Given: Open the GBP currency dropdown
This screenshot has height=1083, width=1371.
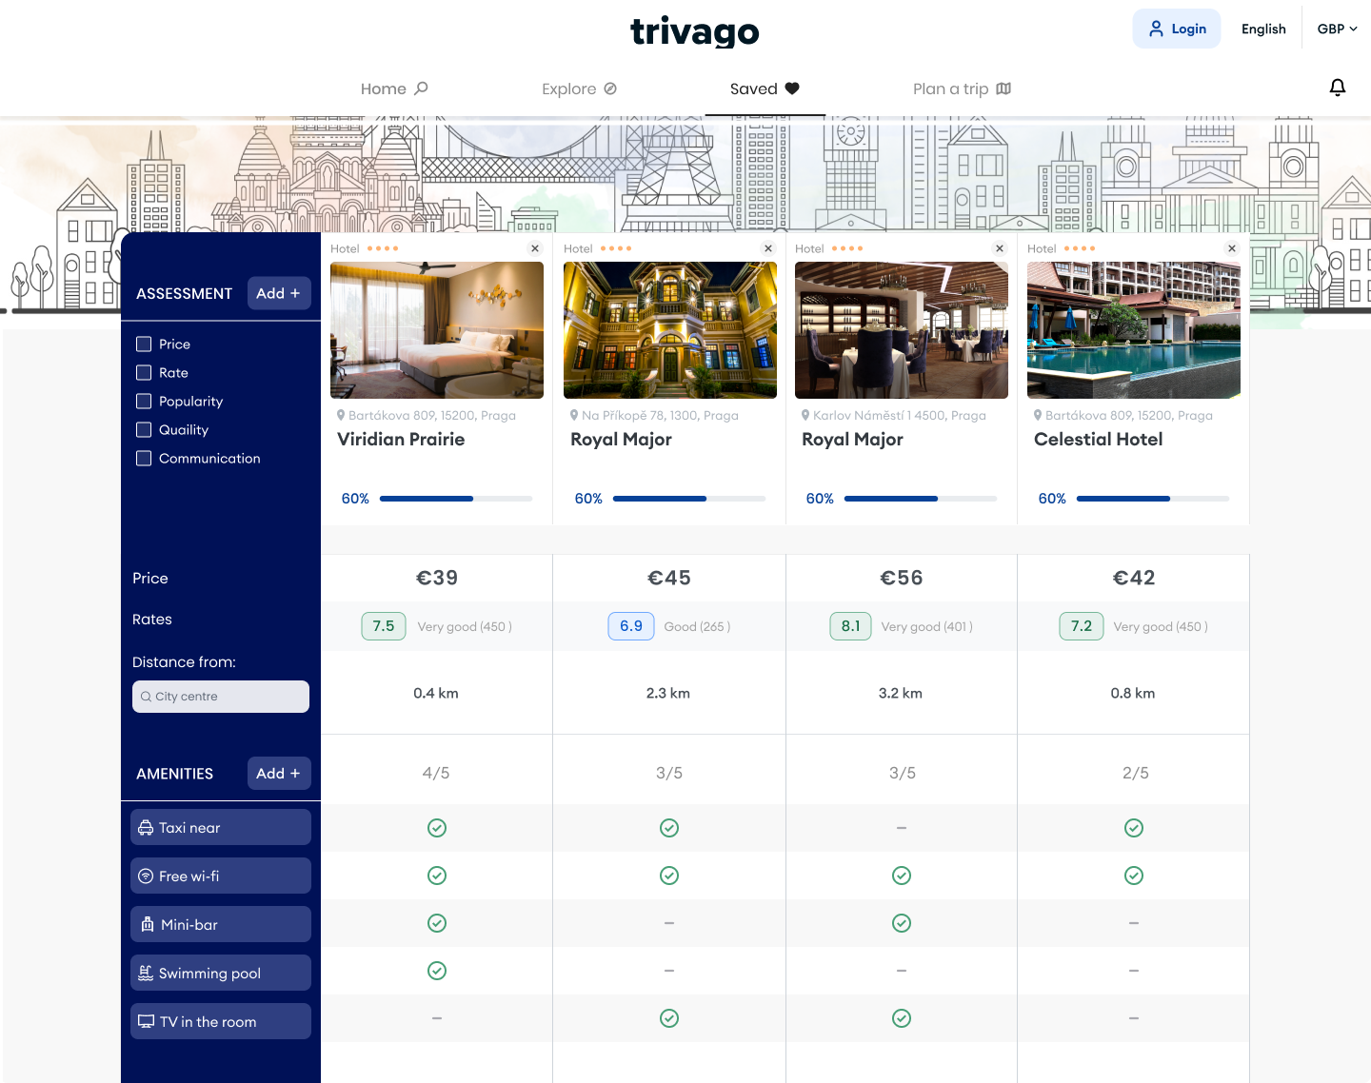Looking at the screenshot, I should click(x=1337, y=30).
